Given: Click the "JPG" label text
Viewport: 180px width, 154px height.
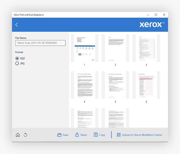Looking at the screenshot, I should [22, 63].
